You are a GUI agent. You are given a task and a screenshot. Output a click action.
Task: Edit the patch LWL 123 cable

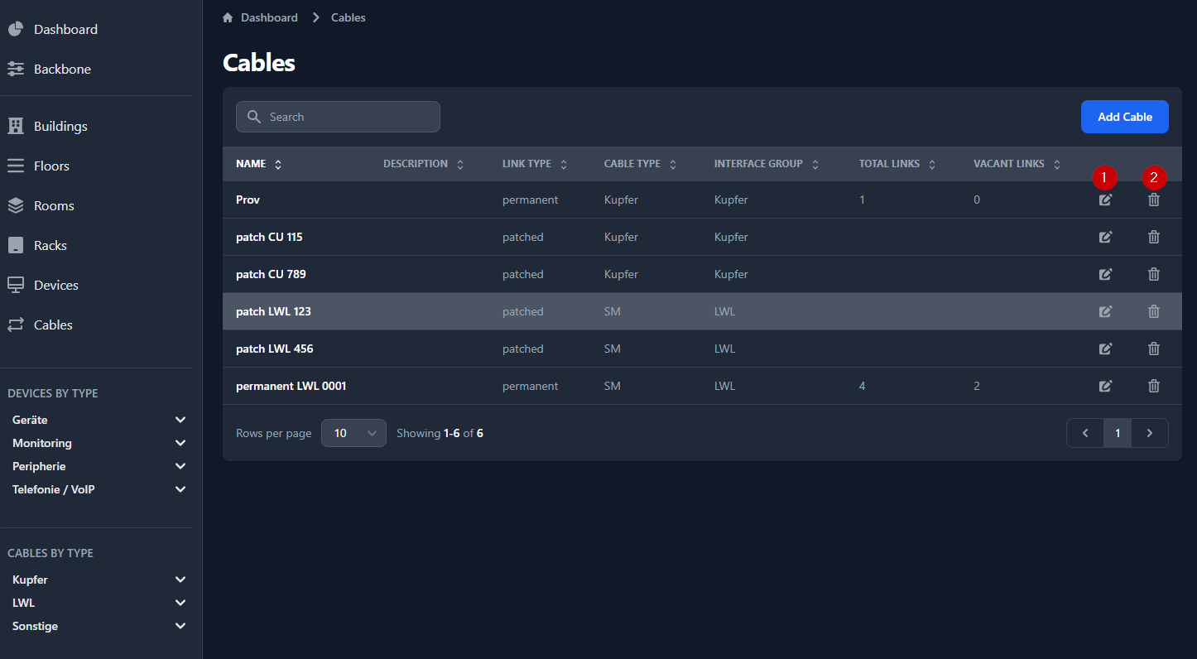(x=1105, y=311)
